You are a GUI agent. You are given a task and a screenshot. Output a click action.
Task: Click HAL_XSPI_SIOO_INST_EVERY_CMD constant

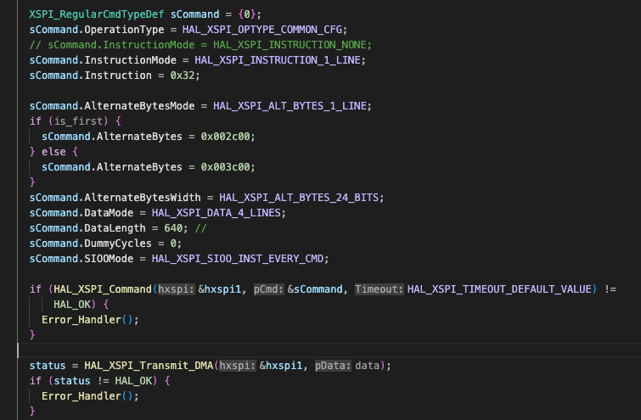[238, 259]
